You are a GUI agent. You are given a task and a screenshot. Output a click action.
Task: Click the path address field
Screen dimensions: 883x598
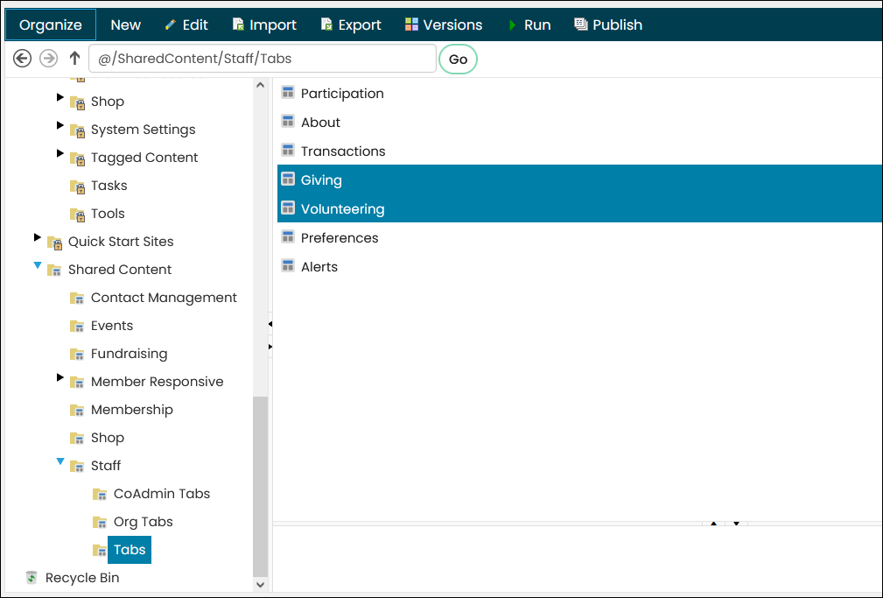[x=263, y=58]
